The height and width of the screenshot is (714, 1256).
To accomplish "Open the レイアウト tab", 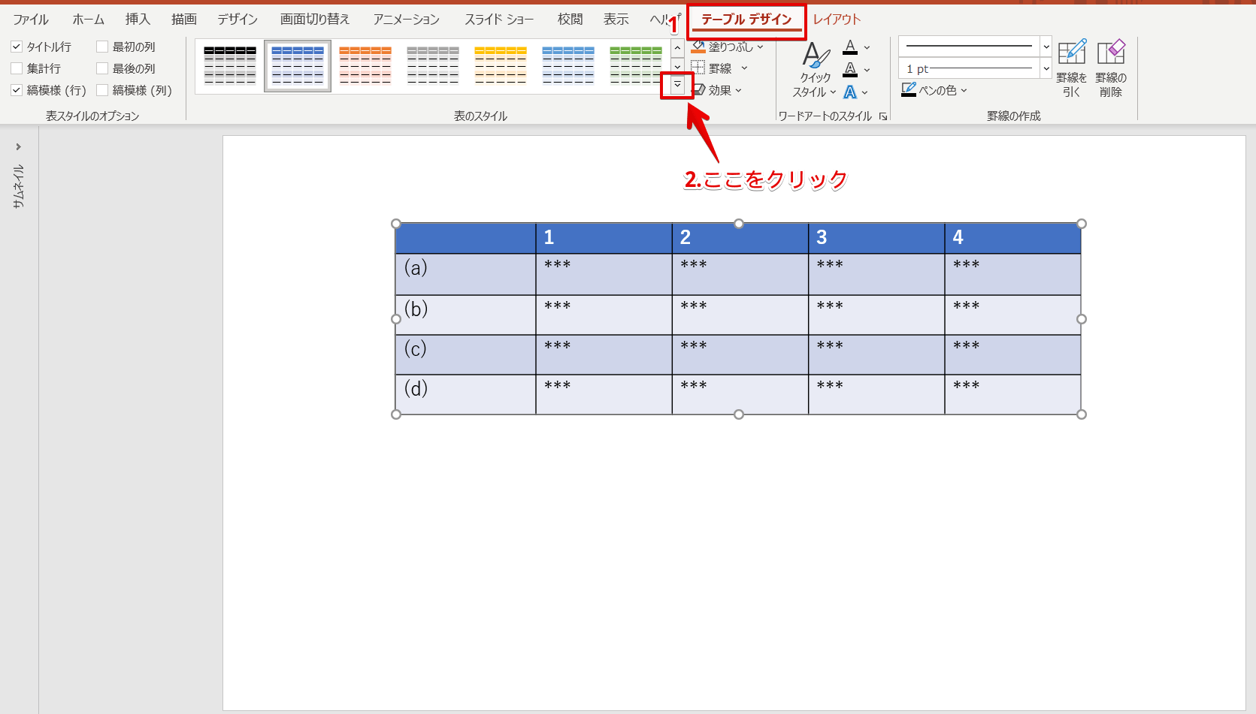I will coord(837,20).
